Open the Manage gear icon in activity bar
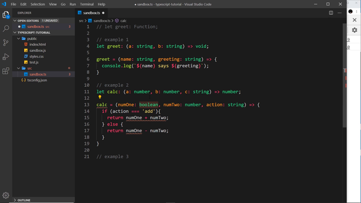 pos(6,196)
